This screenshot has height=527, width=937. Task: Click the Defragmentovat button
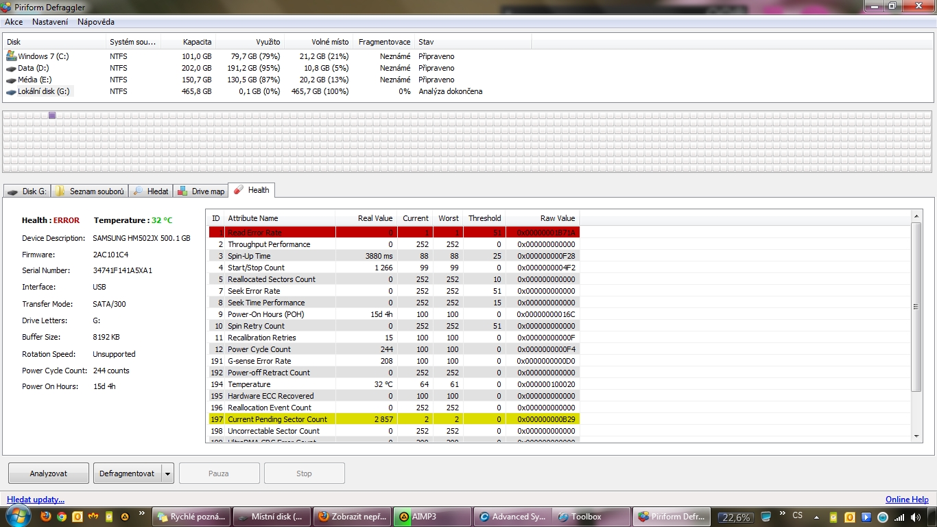[x=127, y=473]
